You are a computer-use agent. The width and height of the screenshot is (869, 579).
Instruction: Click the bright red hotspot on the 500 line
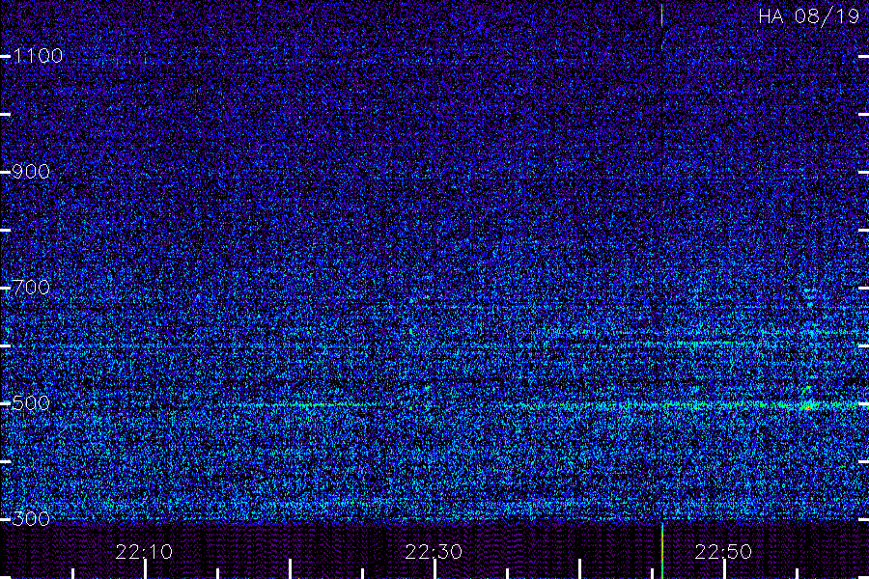tap(809, 407)
